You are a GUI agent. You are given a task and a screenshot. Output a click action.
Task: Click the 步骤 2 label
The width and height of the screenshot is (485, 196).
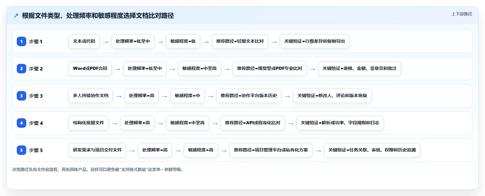pos(36,69)
